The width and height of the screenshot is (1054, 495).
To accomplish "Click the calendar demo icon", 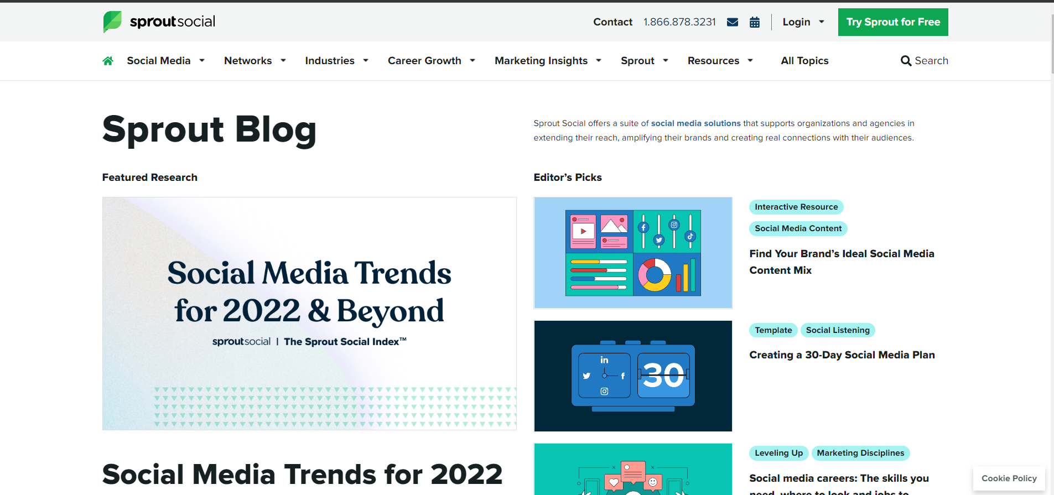I will click(755, 22).
